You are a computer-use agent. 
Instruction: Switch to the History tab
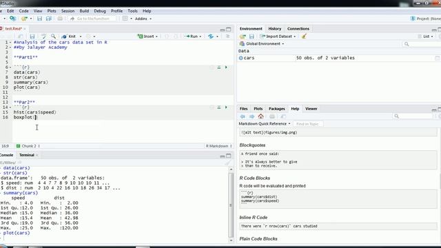(274, 29)
